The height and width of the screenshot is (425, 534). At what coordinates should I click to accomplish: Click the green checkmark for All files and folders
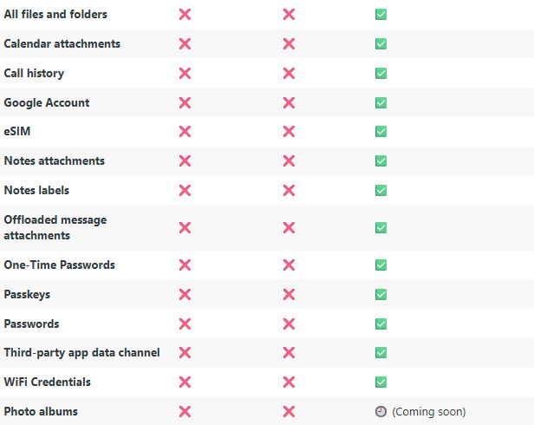click(381, 15)
